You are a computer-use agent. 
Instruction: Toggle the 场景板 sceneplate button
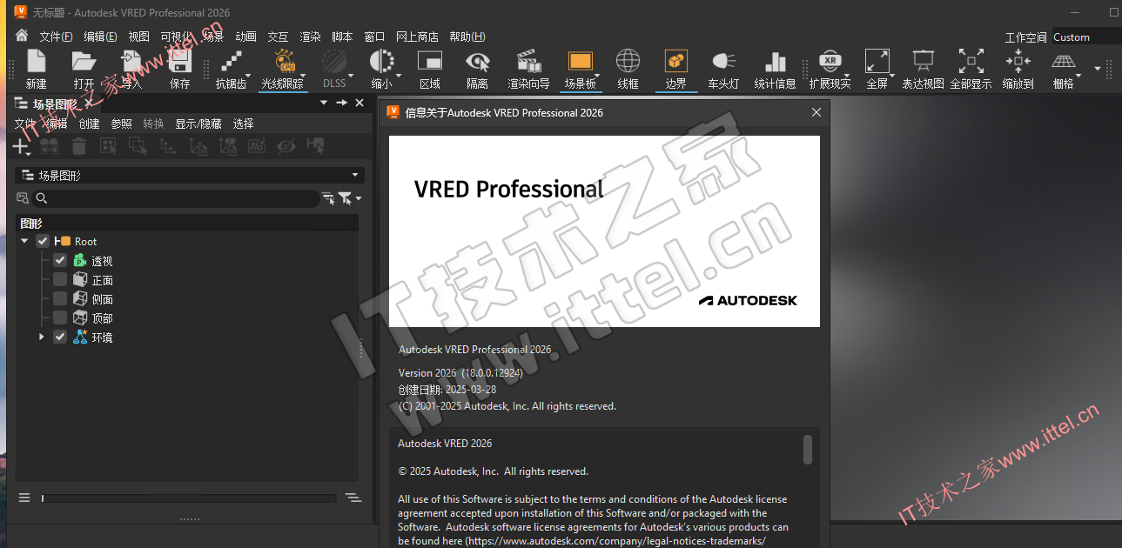tap(580, 70)
